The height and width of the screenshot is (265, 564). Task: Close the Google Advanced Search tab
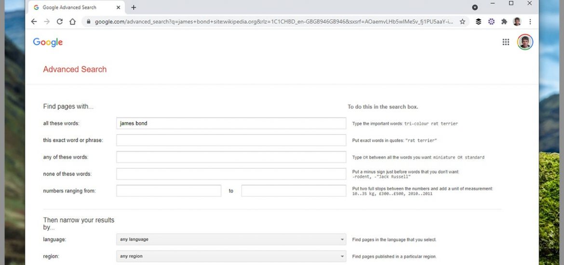tap(119, 7)
